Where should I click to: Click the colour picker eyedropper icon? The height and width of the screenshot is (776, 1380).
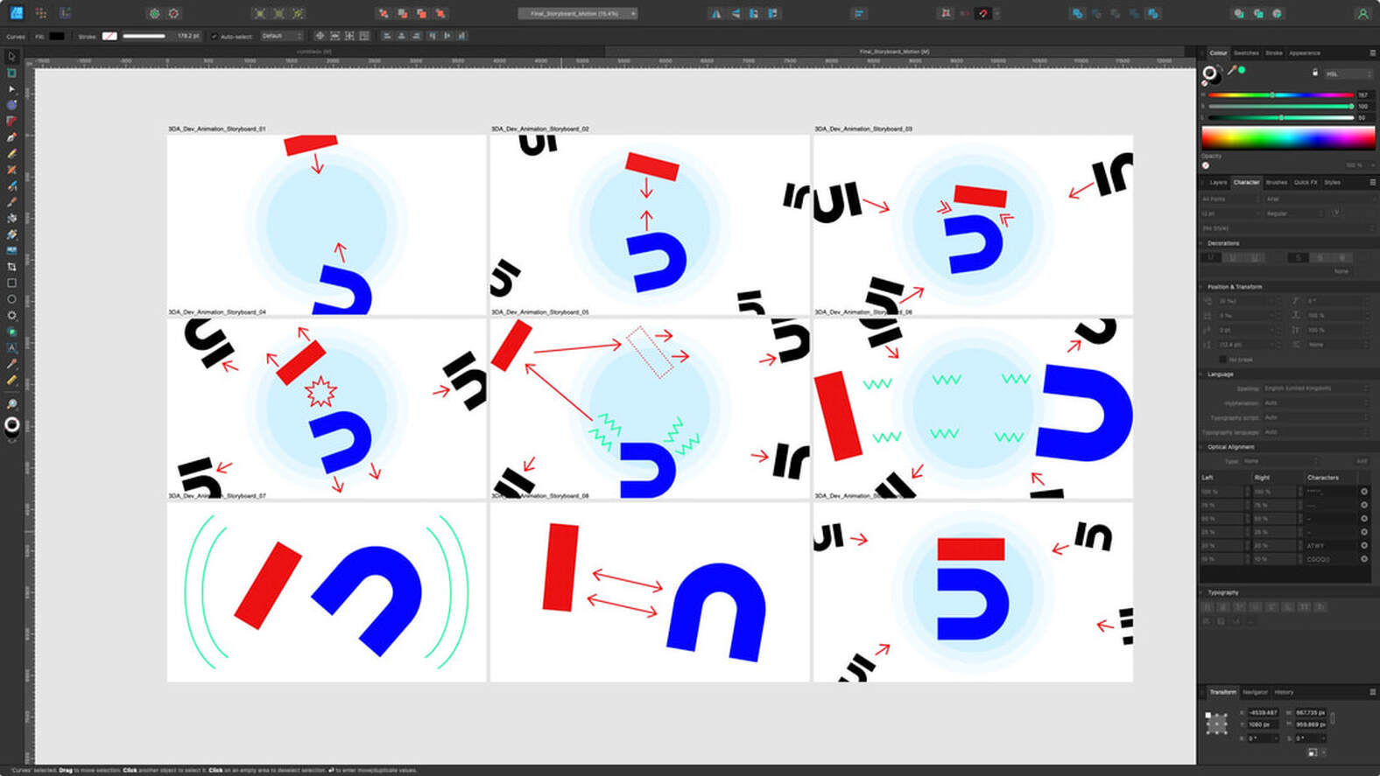(1231, 71)
